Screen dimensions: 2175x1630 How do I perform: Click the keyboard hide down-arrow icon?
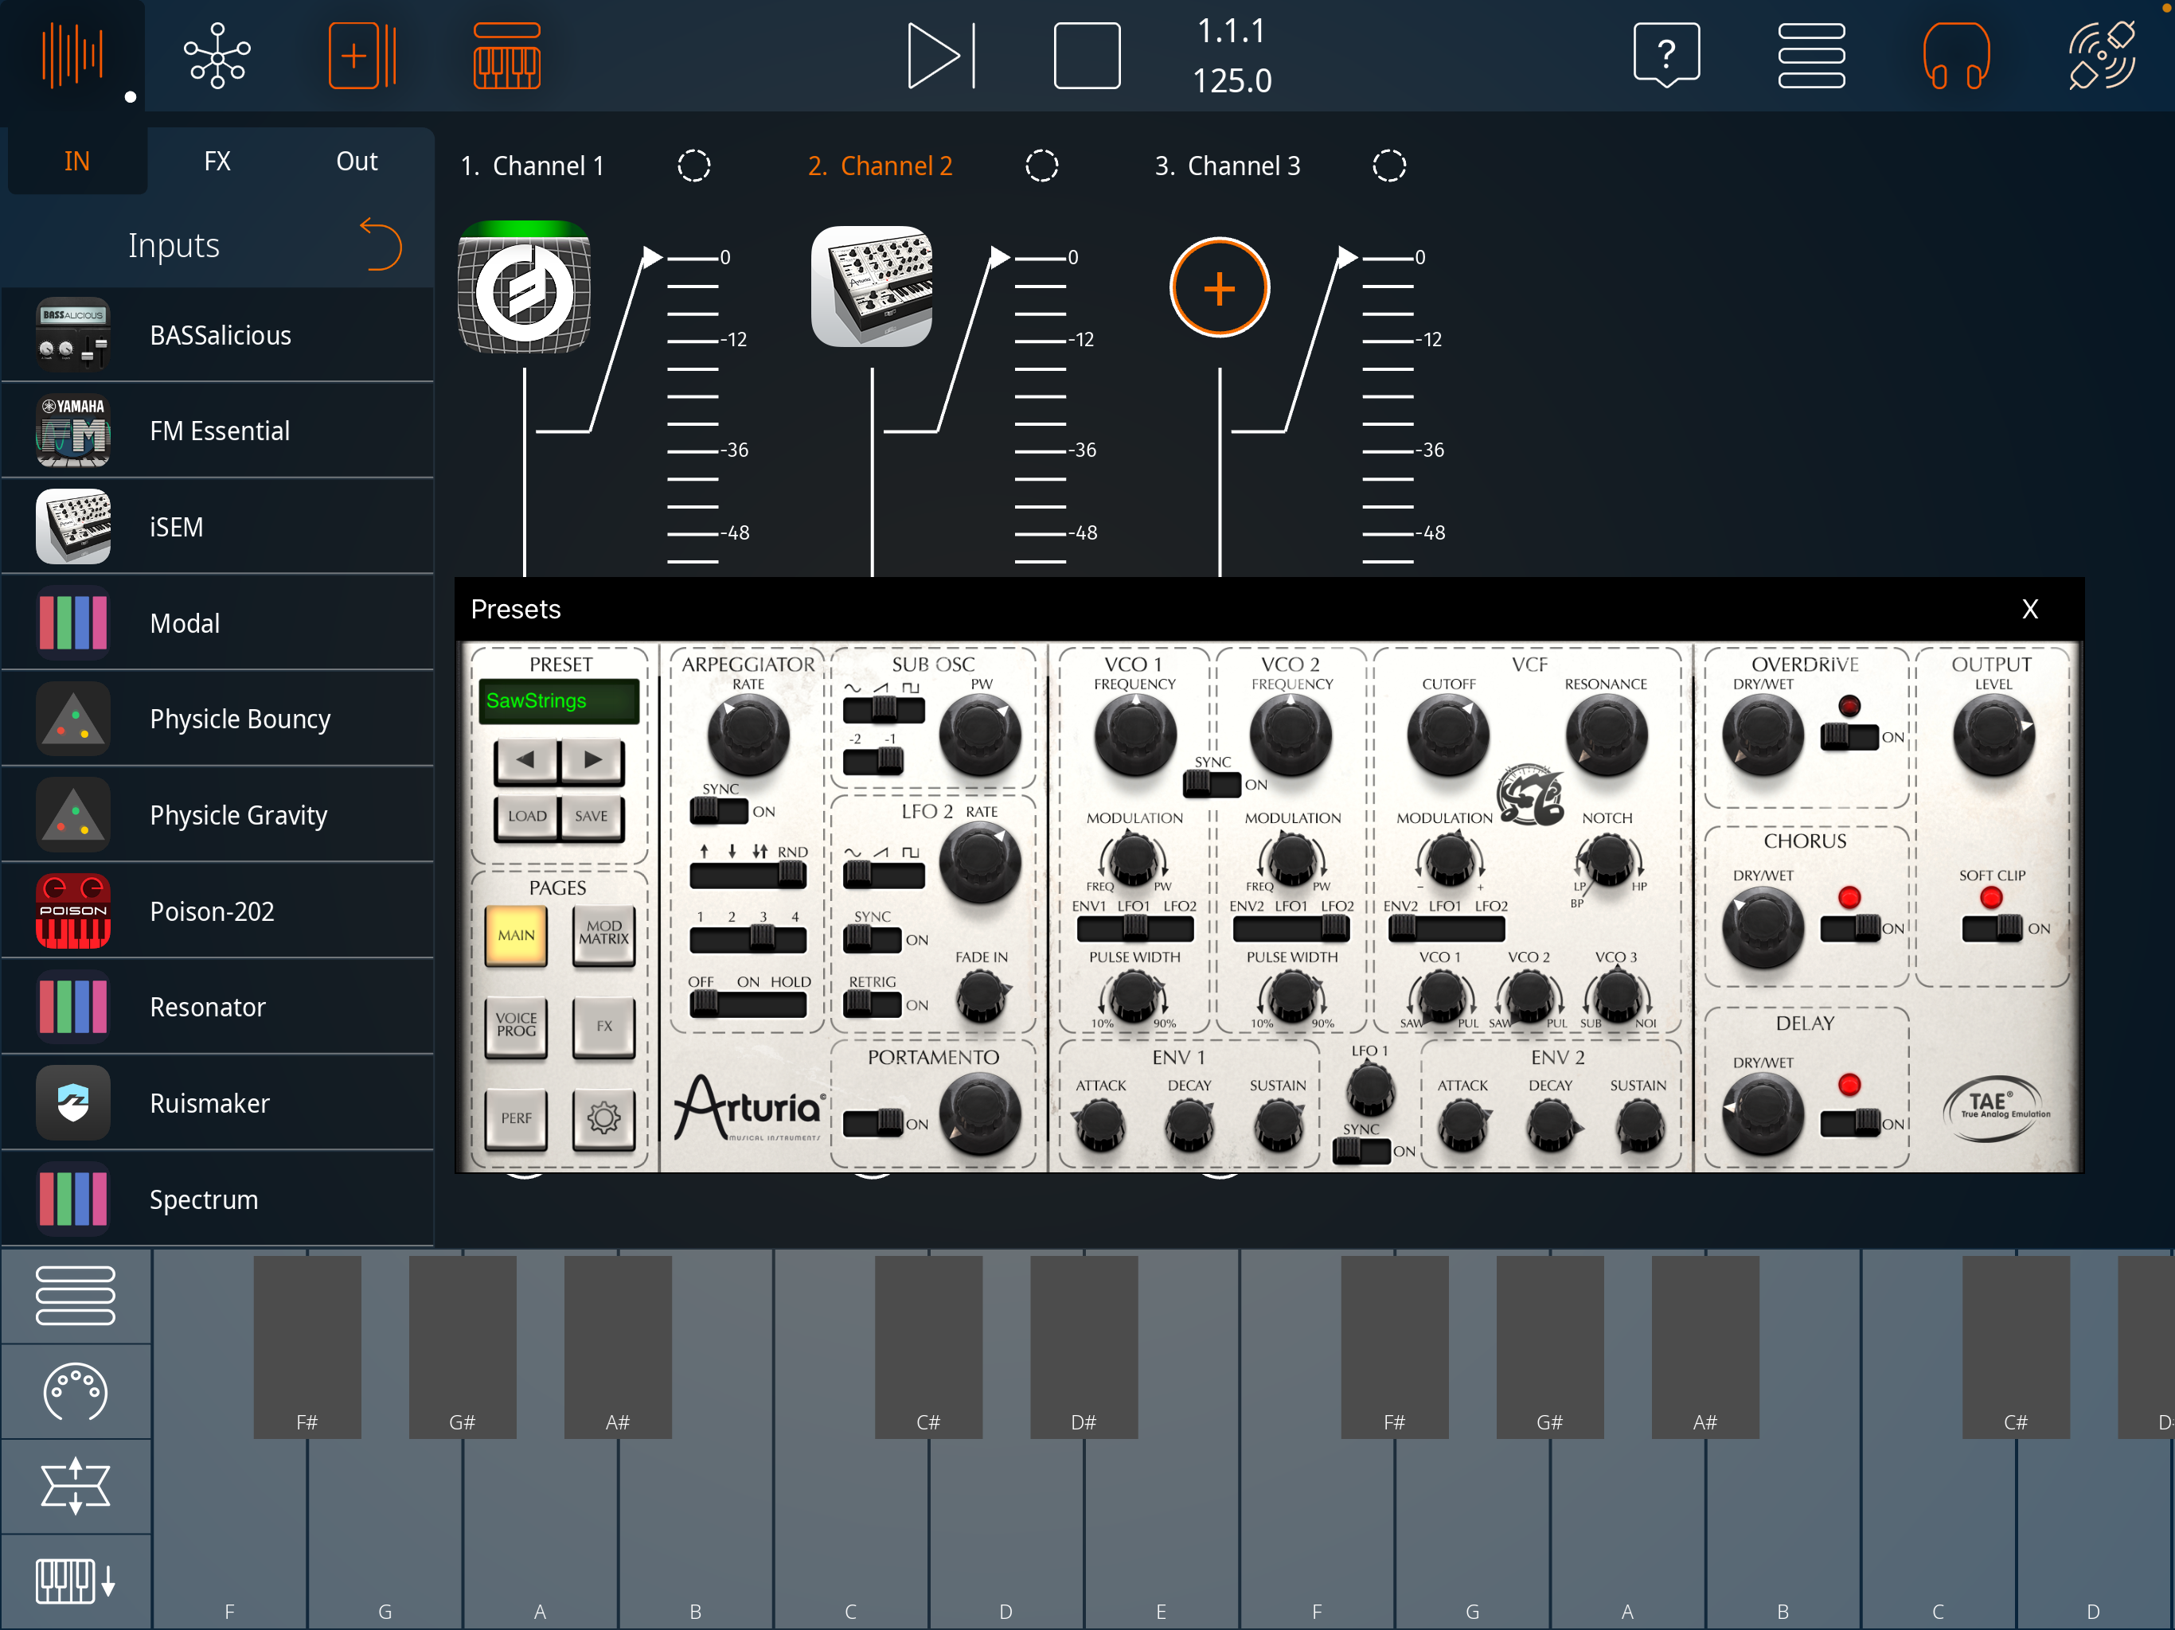[x=76, y=1581]
